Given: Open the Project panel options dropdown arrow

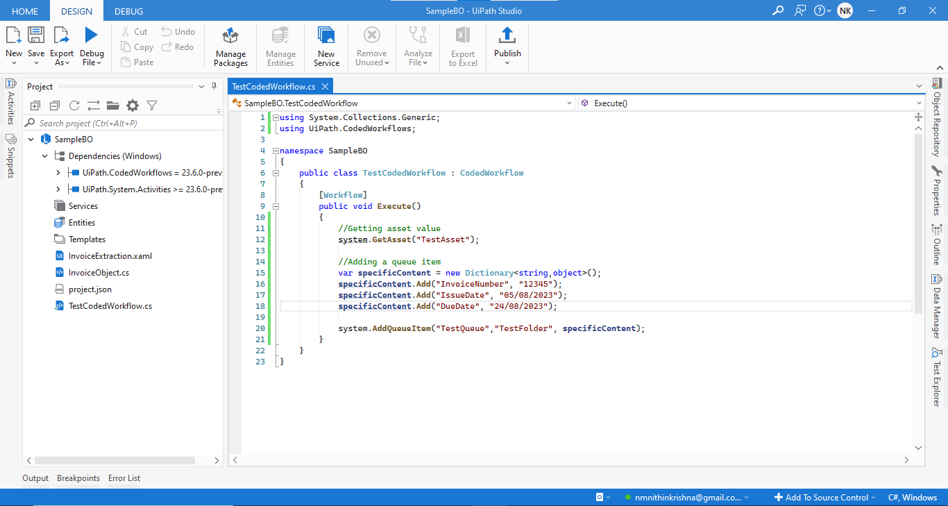Looking at the screenshot, I should pos(201,86).
